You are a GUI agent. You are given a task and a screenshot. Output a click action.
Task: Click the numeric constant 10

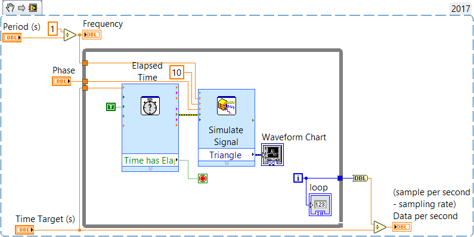pyautogui.click(x=176, y=72)
